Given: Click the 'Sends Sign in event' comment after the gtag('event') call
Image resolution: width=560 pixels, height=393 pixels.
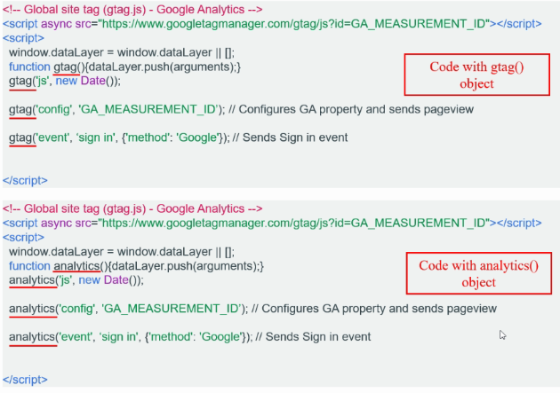Looking at the screenshot, I should (290, 138).
